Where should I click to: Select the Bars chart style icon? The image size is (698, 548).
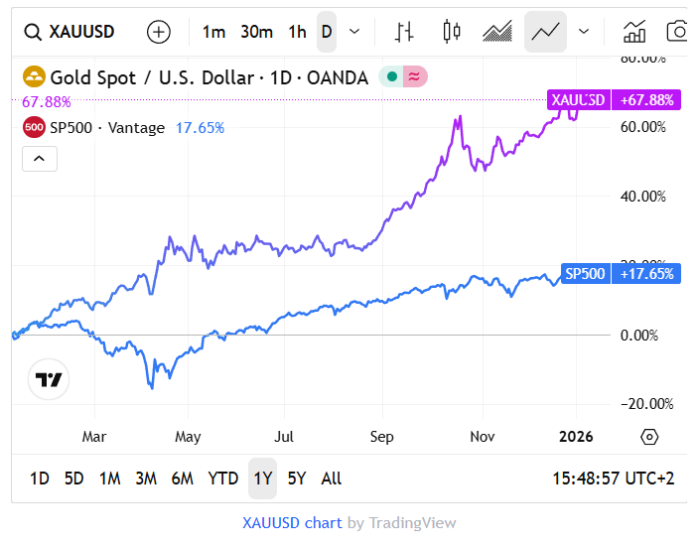tap(404, 32)
